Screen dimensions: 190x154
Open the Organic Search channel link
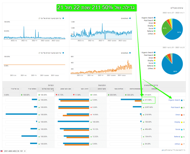pos(174,100)
